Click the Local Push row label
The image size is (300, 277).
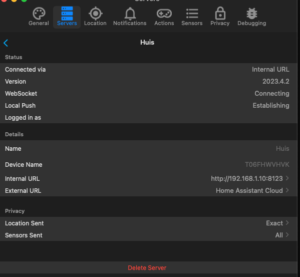(x=20, y=106)
